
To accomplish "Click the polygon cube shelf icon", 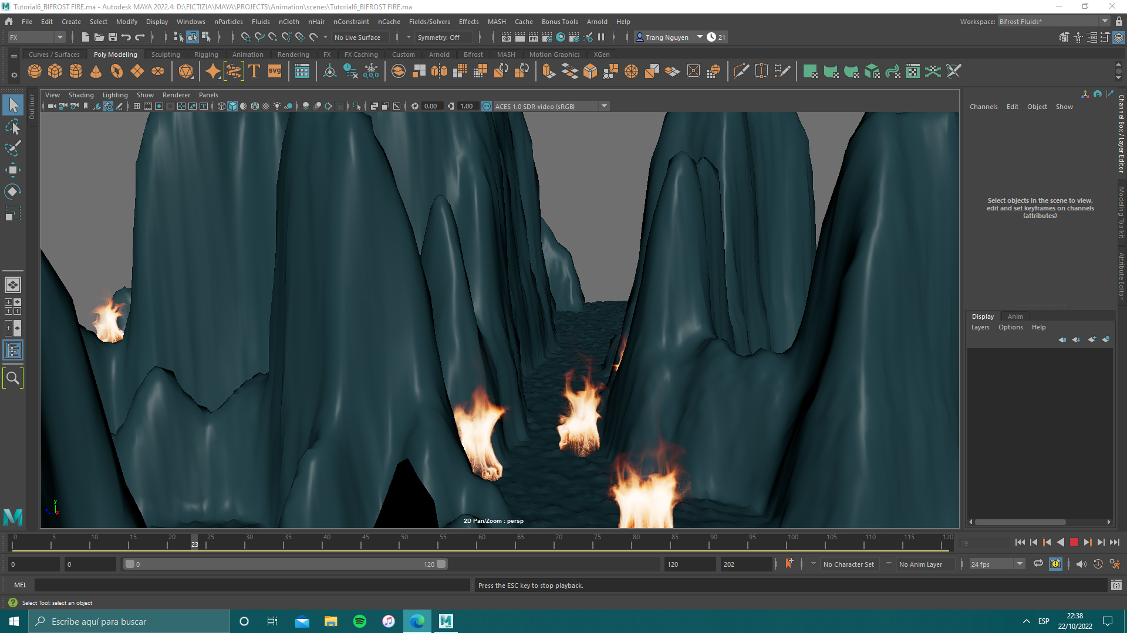I will tap(55, 72).
